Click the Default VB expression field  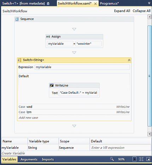pyautogui.click(x=120, y=148)
